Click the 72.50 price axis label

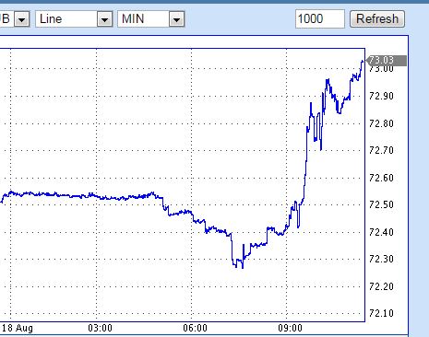381,204
